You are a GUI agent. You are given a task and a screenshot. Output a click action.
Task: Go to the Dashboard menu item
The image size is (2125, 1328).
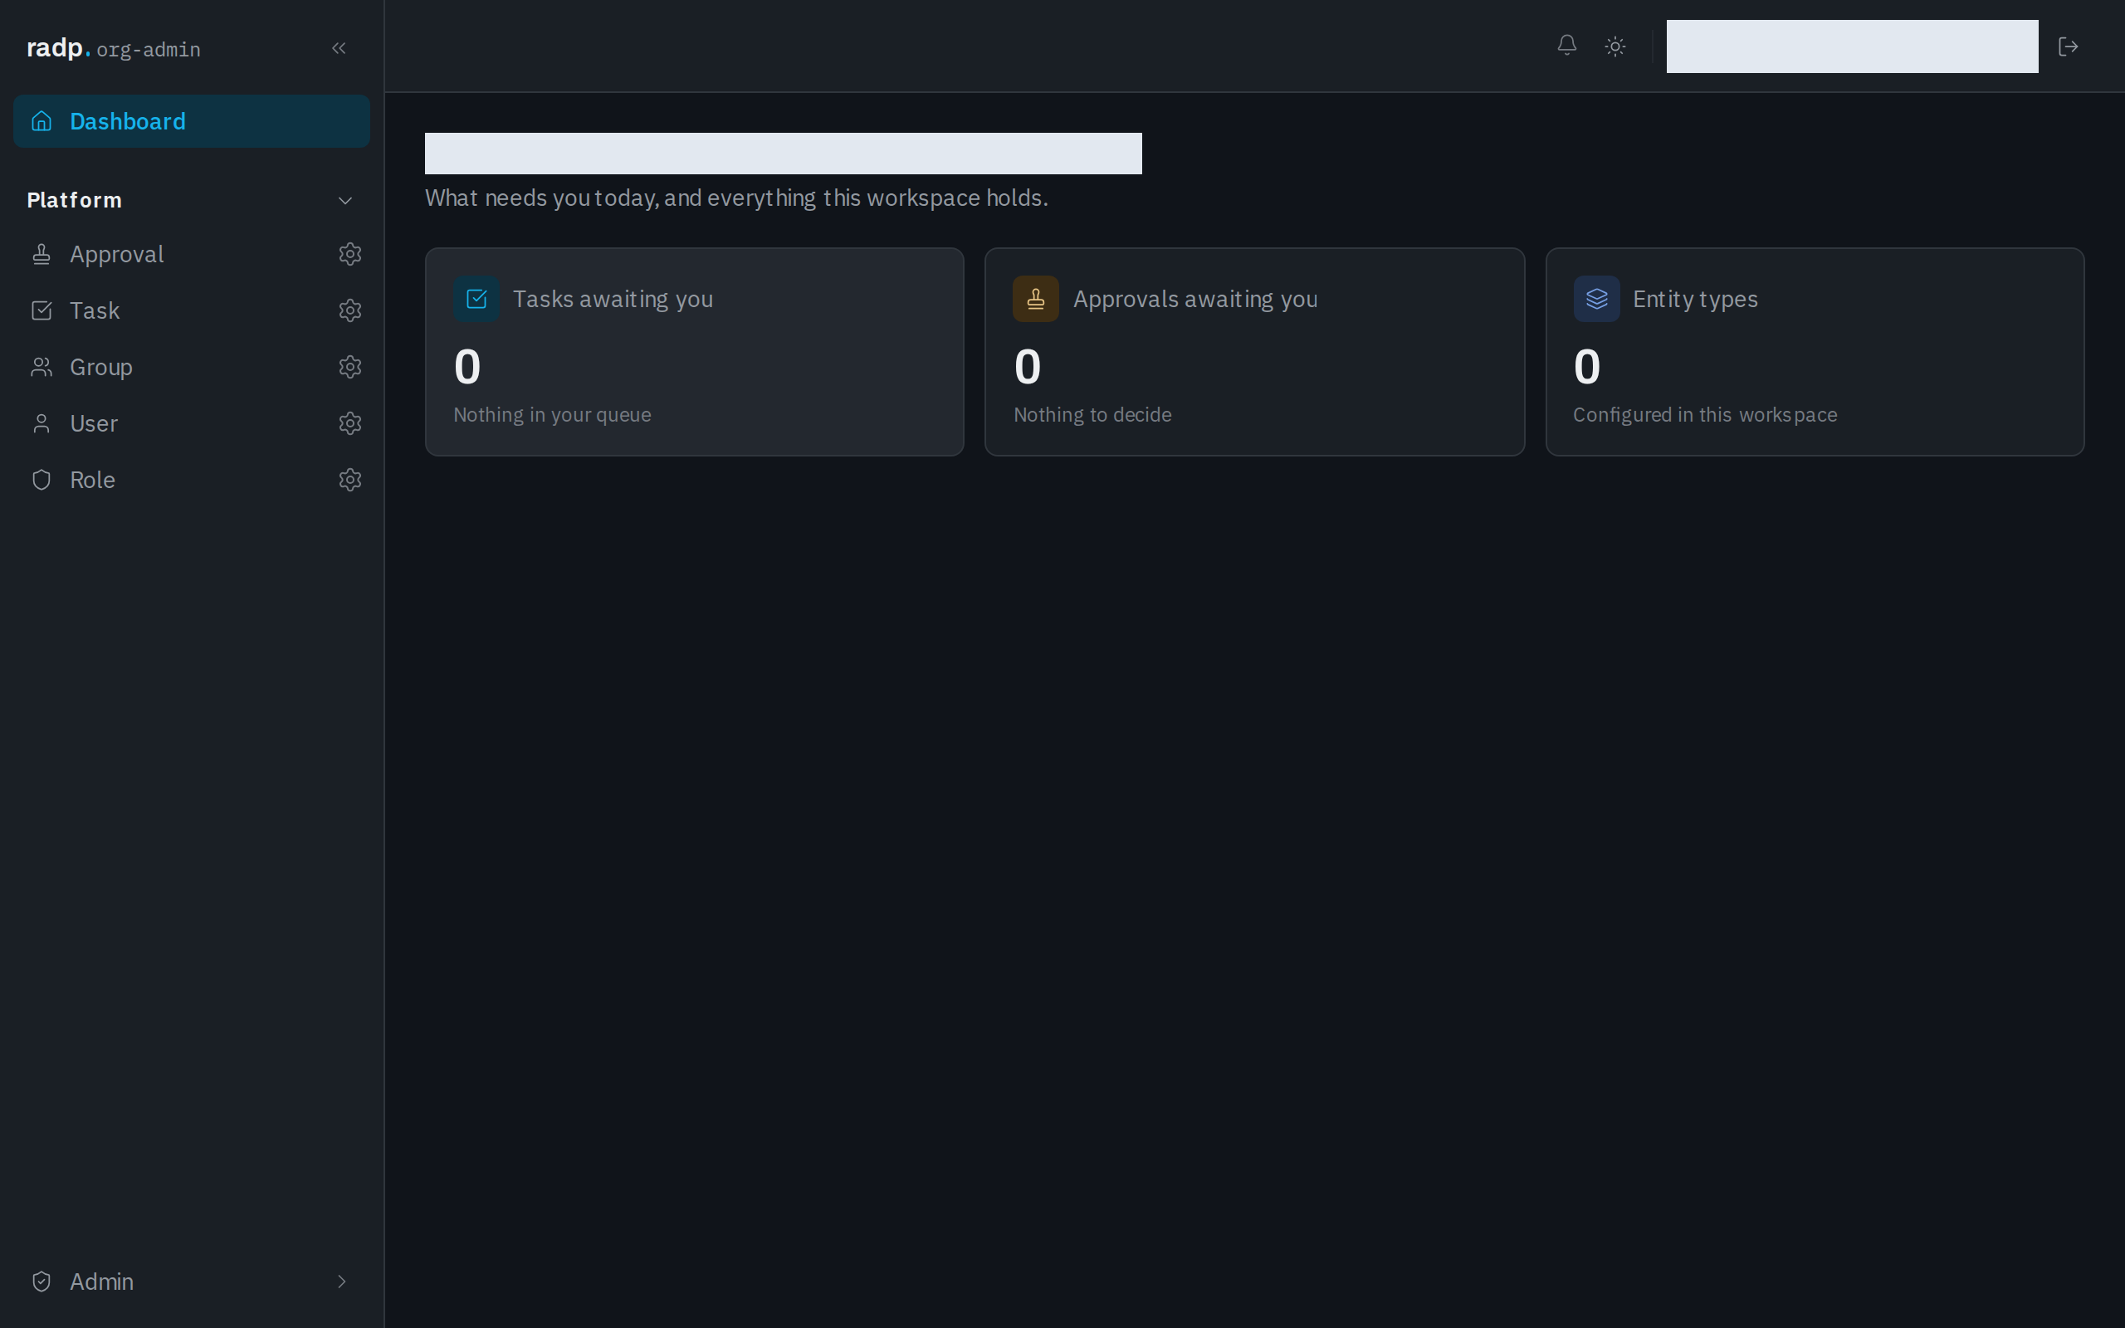click(192, 121)
